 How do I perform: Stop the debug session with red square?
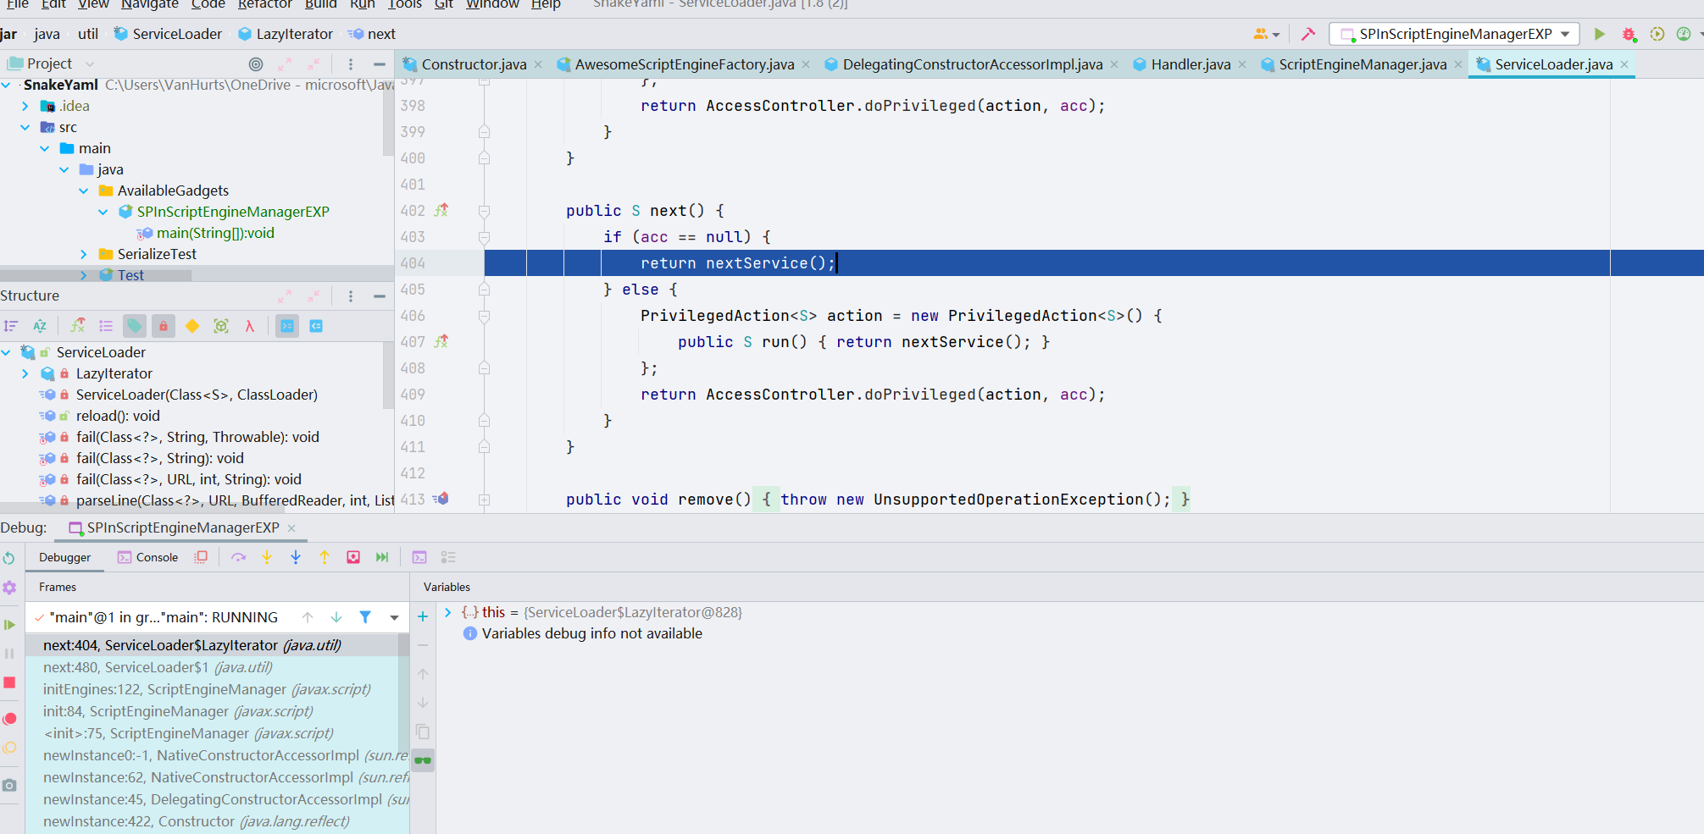(x=9, y=682)
